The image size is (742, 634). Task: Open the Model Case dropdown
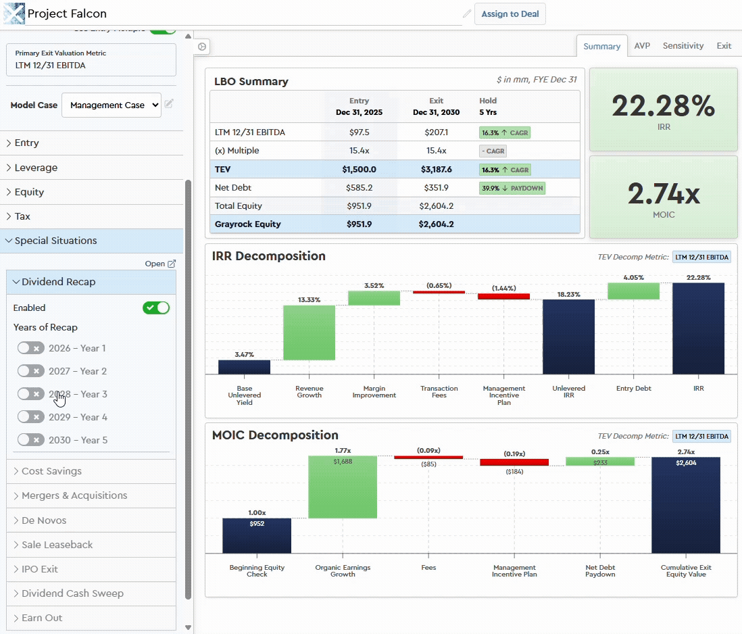(111, 105)
